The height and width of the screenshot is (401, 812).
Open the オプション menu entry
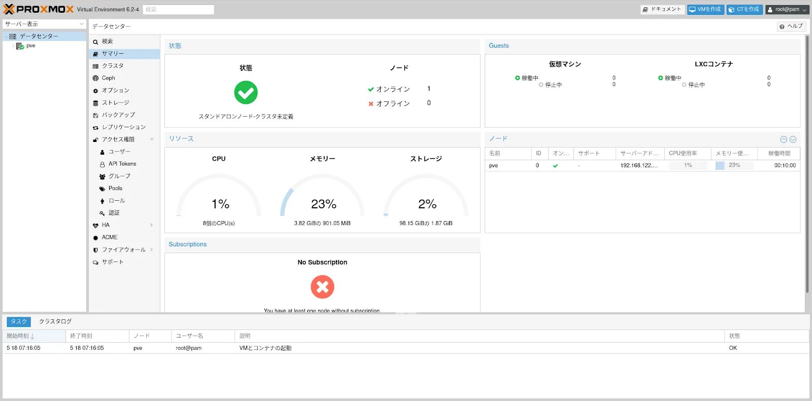(124, 90)
